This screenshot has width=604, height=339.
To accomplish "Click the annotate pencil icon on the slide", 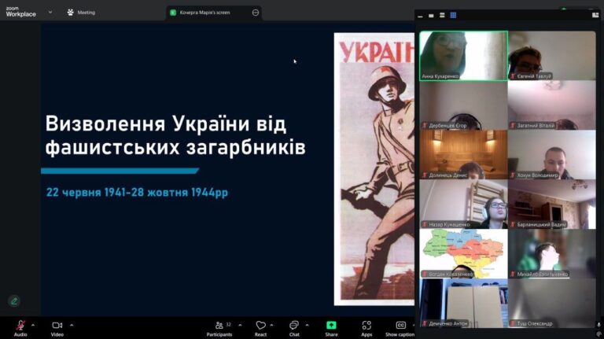I will (13, 300).
